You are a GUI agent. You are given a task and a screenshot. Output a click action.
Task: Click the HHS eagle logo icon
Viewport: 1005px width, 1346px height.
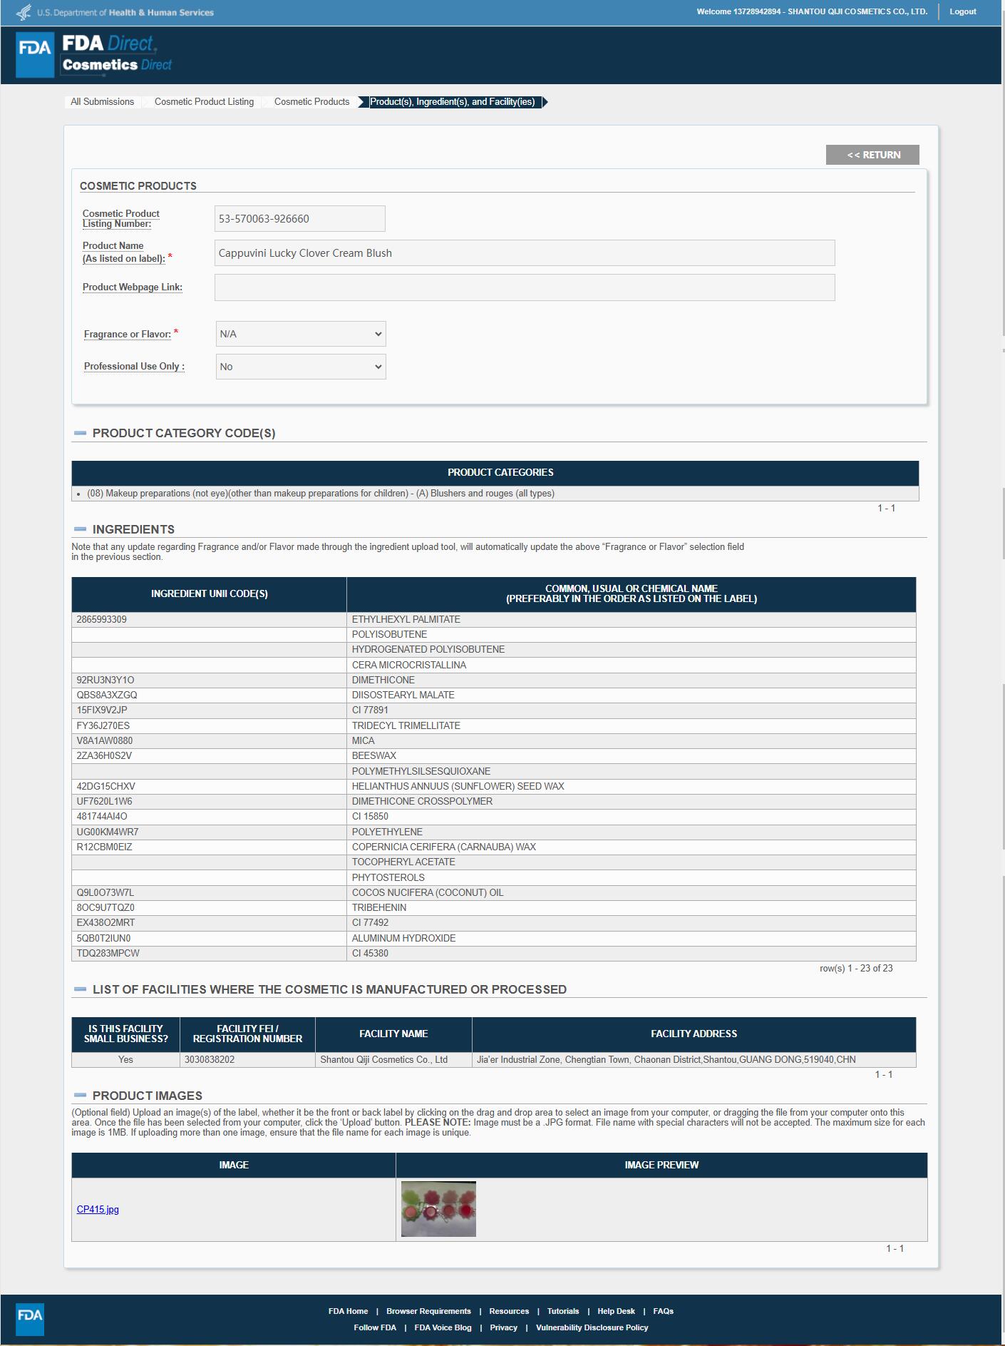click(24, 12)
